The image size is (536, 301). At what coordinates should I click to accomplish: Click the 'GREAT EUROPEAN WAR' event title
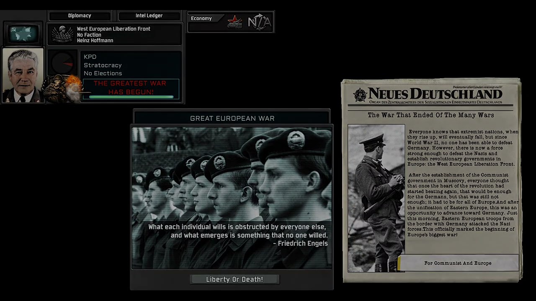(232, 118)
